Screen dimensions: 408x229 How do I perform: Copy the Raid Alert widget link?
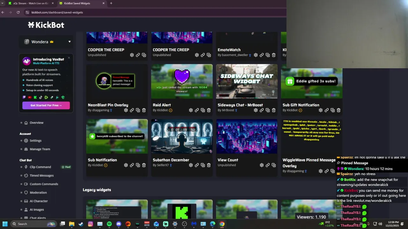click(197, 110)
